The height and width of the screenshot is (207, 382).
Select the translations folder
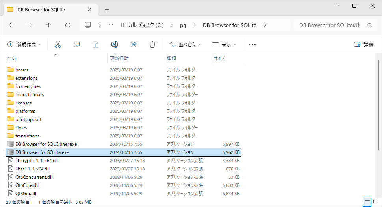tap(27, 136)
